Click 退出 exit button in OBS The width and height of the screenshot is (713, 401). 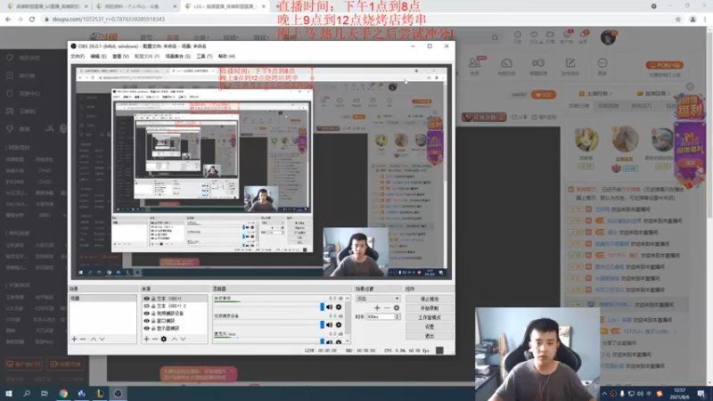430,336
